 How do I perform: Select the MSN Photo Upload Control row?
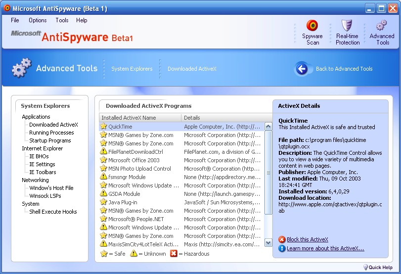click(x=180, y=169)
